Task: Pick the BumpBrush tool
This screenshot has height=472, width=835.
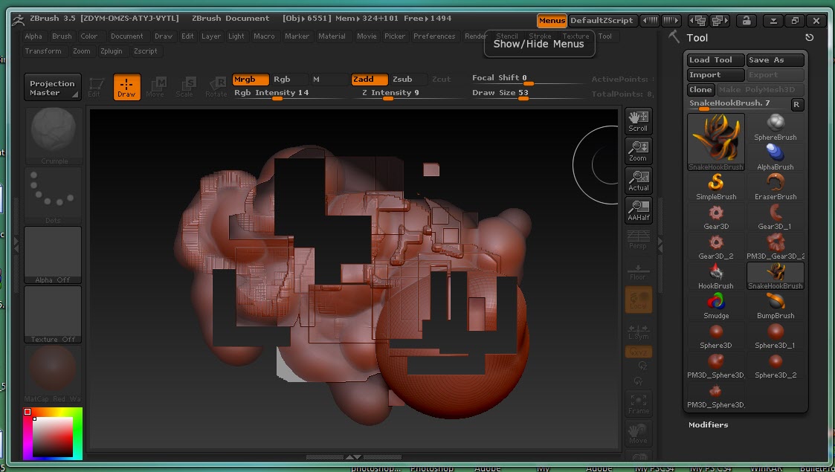Action: tap(776, 306)
